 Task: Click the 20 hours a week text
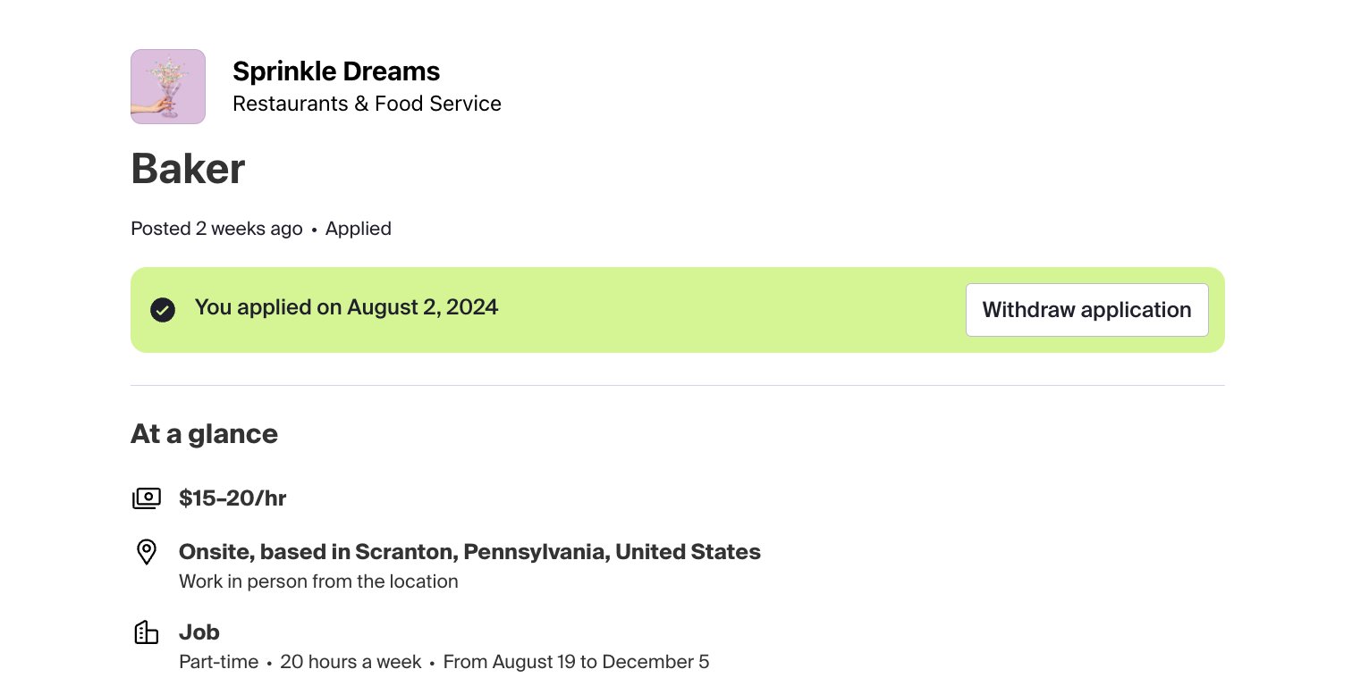tap(351, 662)
